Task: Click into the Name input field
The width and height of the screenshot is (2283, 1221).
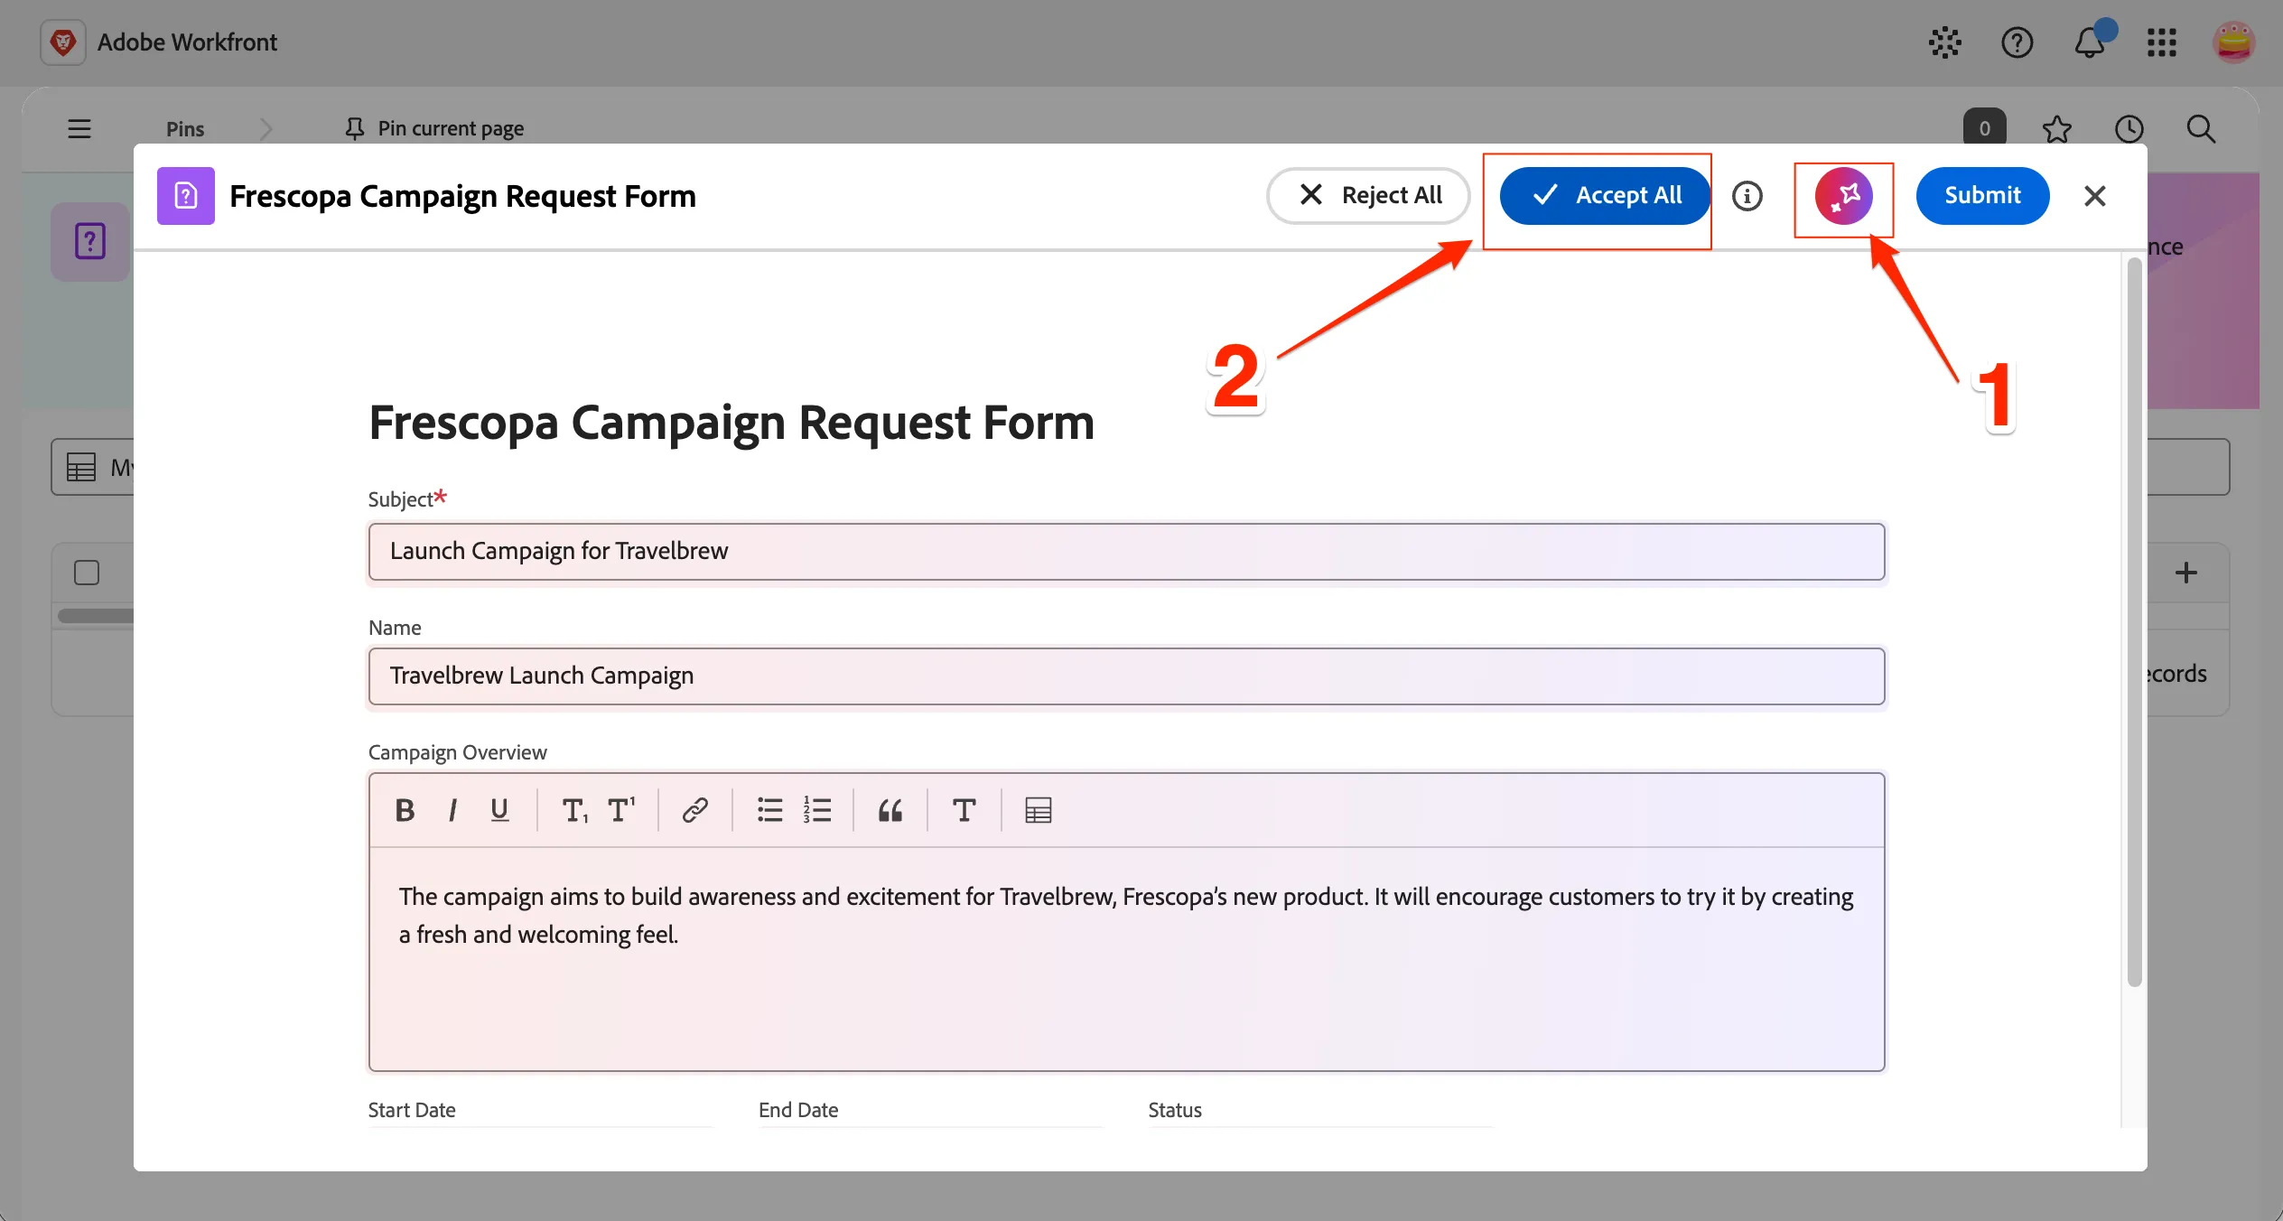Action: click(x=1126, y=676)
